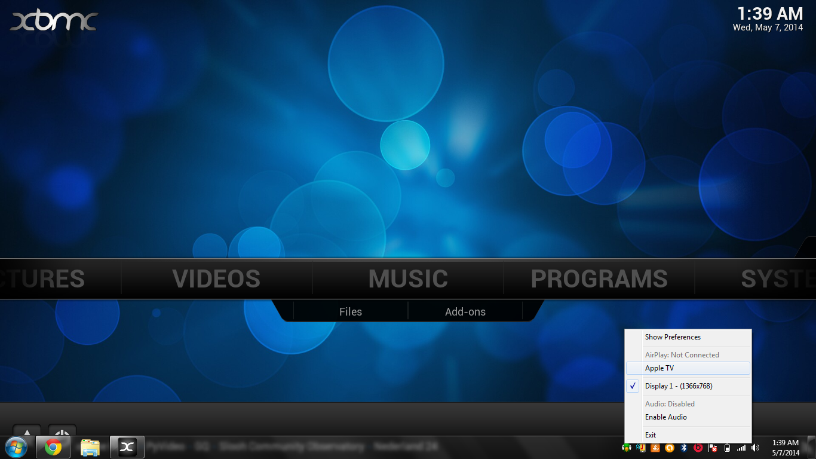Open the Beats Audio tray icon

[x=698, y=448]
